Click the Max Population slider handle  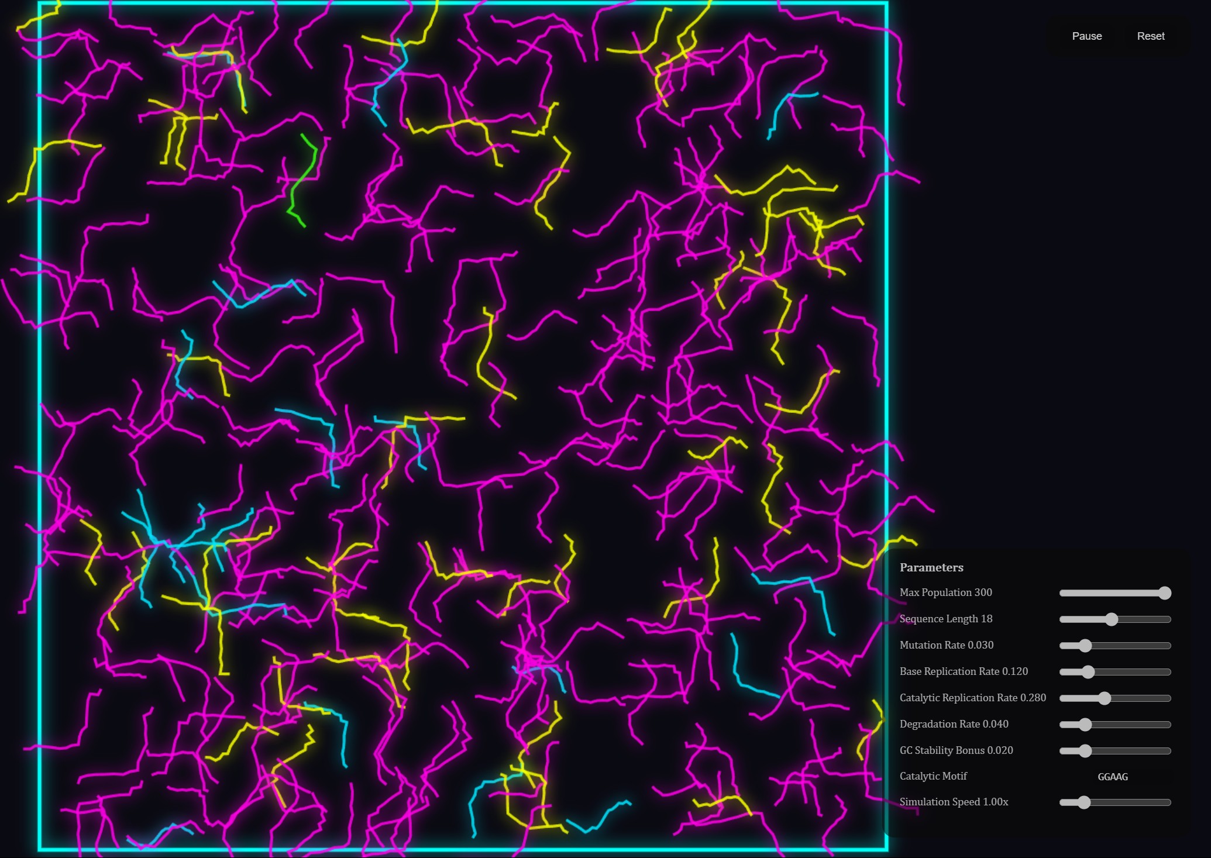[x=1164, y=593]
